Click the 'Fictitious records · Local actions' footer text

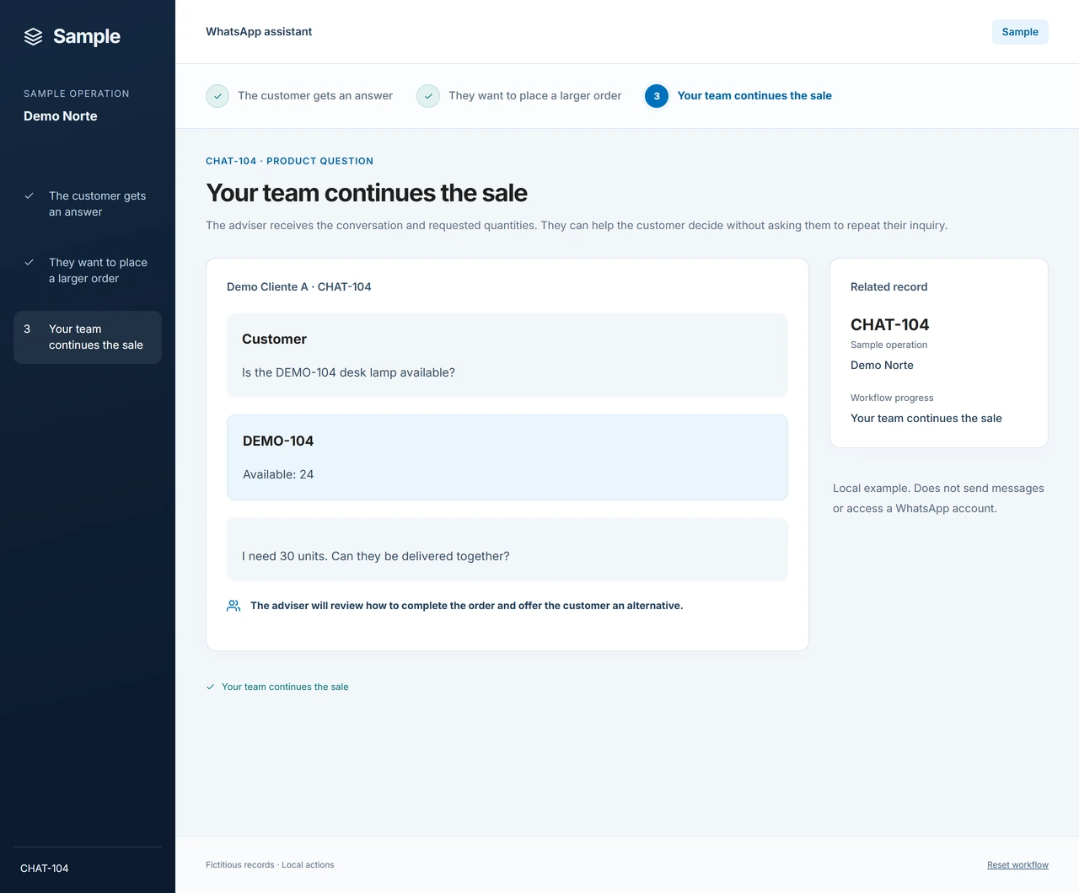(x=270, y=865)
